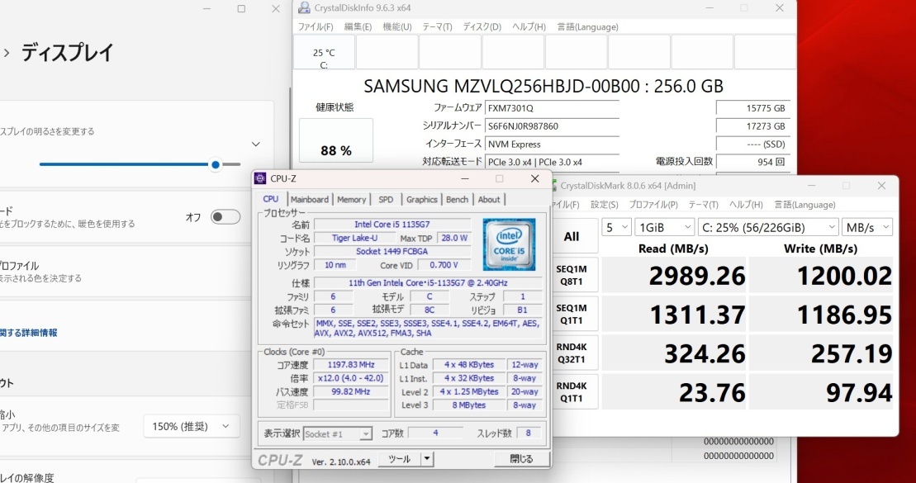Image resolution: width=916 pixels, height=483 pixels.
Task: Open ヘルプ(H) menu in CrystalDiskMark
Action: coord(746,205)
